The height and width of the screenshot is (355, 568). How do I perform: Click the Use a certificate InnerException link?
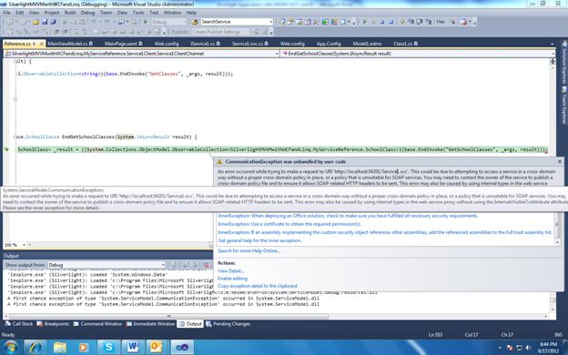point(289,224)
